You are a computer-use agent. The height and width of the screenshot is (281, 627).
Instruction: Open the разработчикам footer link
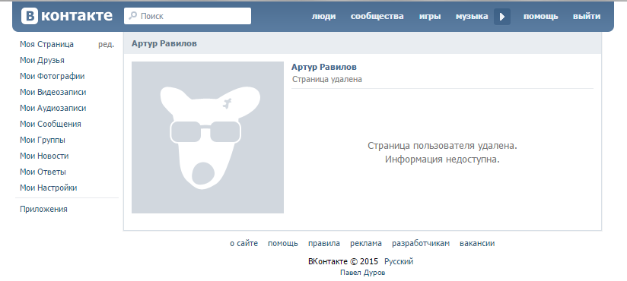421,243
